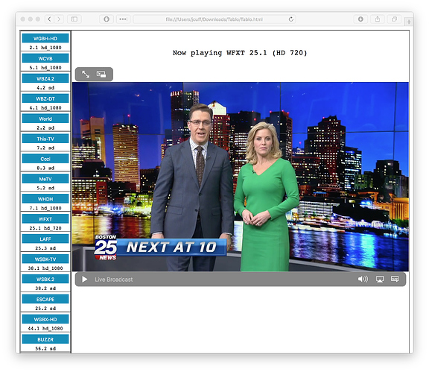Click the '2.1 hd_1080' label

(45, 48)
